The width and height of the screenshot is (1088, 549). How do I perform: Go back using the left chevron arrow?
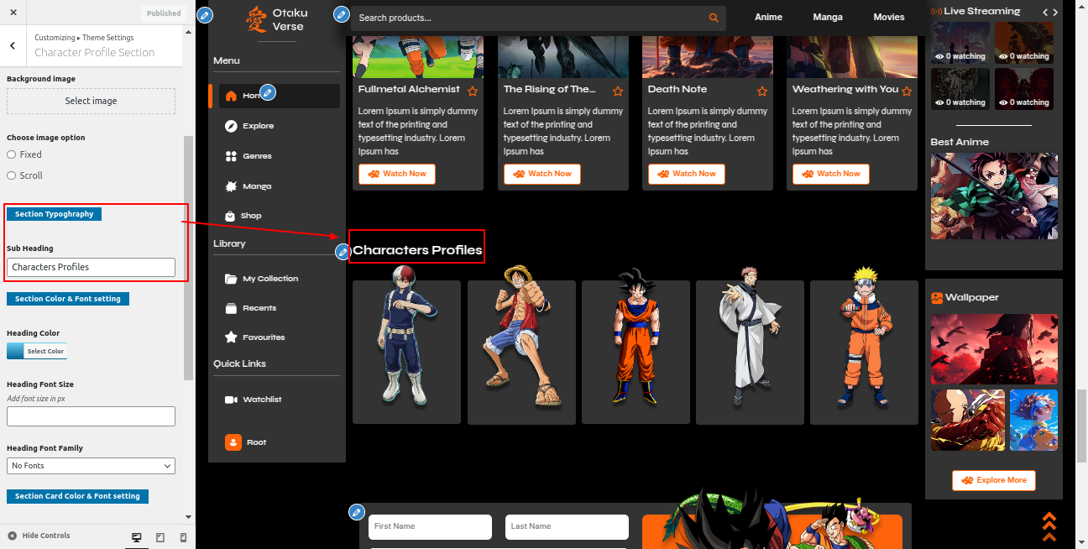pyautogui.click(x=13, y=45)
